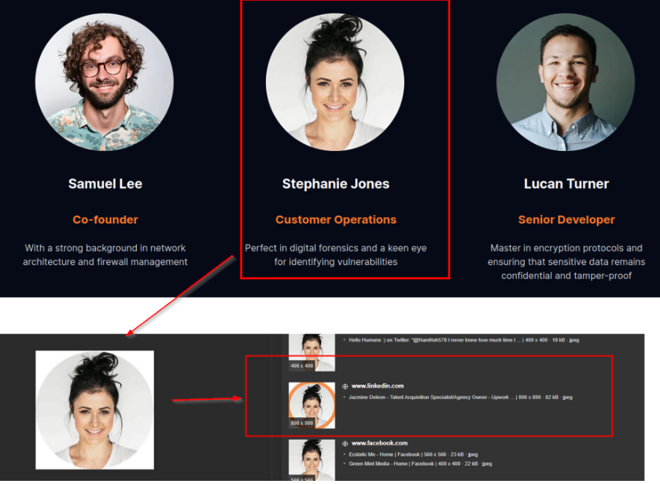
Task: Click the Customer Operations role label
Action: (x=336, y=220)
